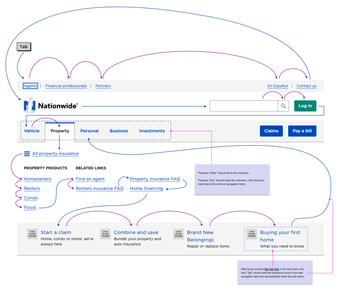Image resolution: width=338 pixels, height=289 pixels.
Task: Focus the search text field
Action: tap(244, 106)
